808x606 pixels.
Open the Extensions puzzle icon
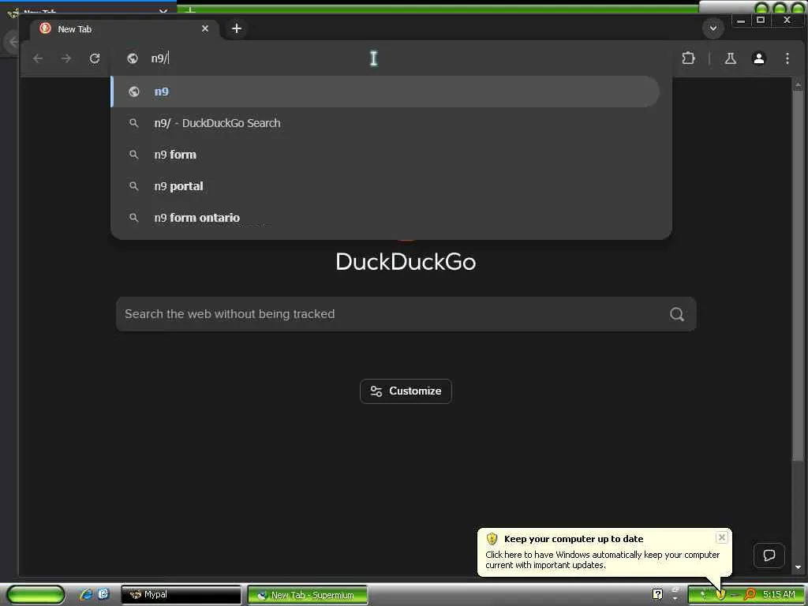point(688,58)
